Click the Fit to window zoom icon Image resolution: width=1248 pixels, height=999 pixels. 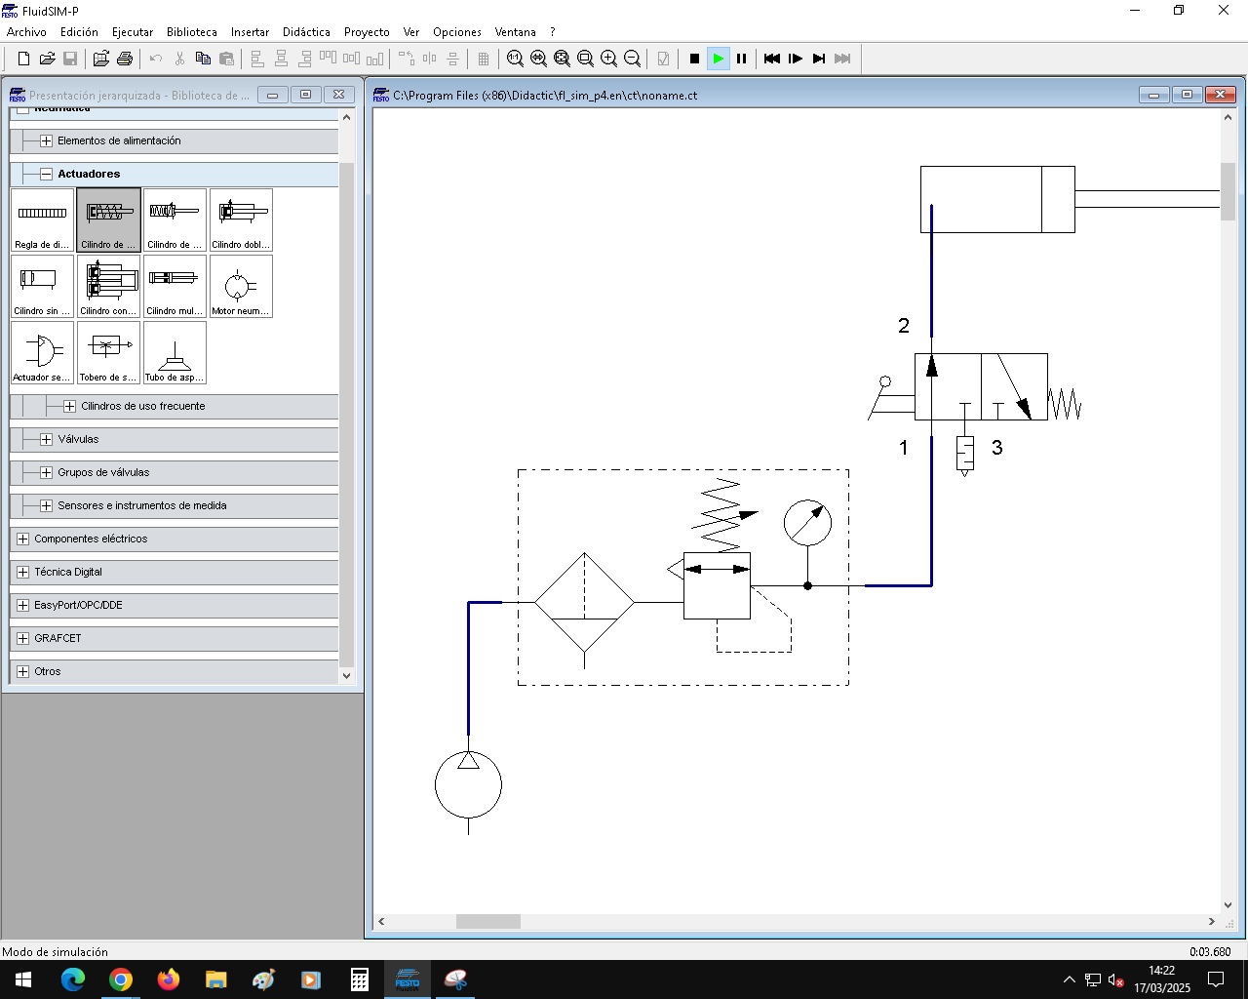pyautogui.click(x=562, y=59)
